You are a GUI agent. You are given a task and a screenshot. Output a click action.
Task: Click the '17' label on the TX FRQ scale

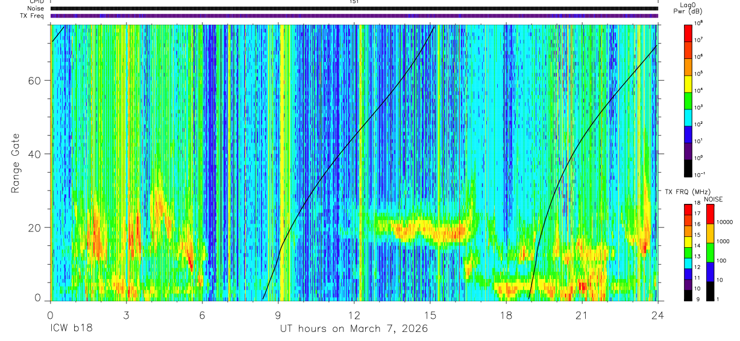tap(697, 214)
